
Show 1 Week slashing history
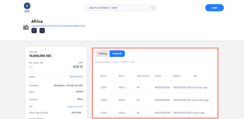tap(115, 62)
